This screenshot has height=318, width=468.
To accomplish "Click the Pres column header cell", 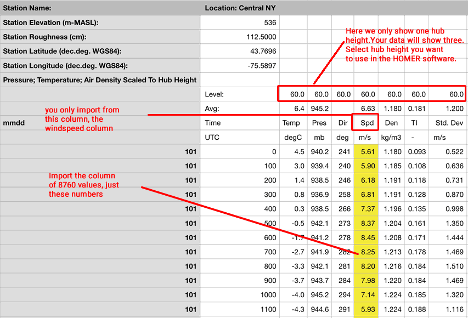I will [319, 123].
